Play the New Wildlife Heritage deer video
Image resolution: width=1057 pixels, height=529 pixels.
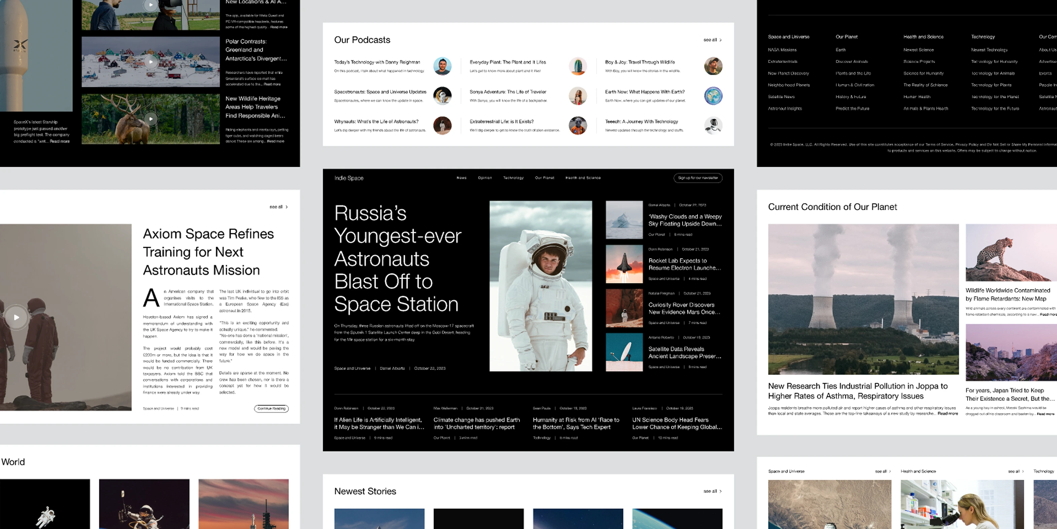(150, 119)
